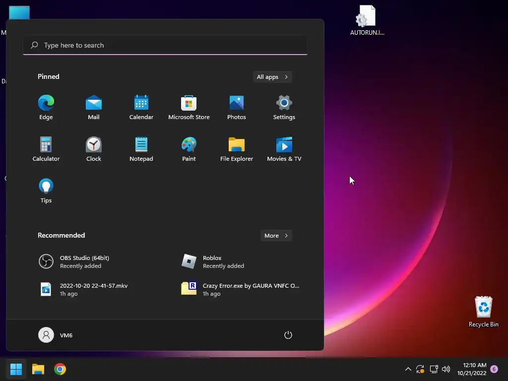This screenshot has width=508, height=381.
Task: Open File Explorer pinned app
Action: pos(237,149)
